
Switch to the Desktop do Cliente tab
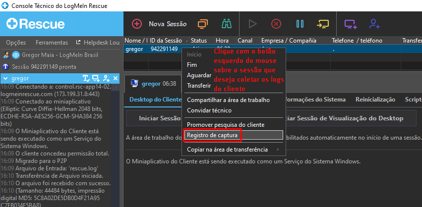(x=155, y=100)
